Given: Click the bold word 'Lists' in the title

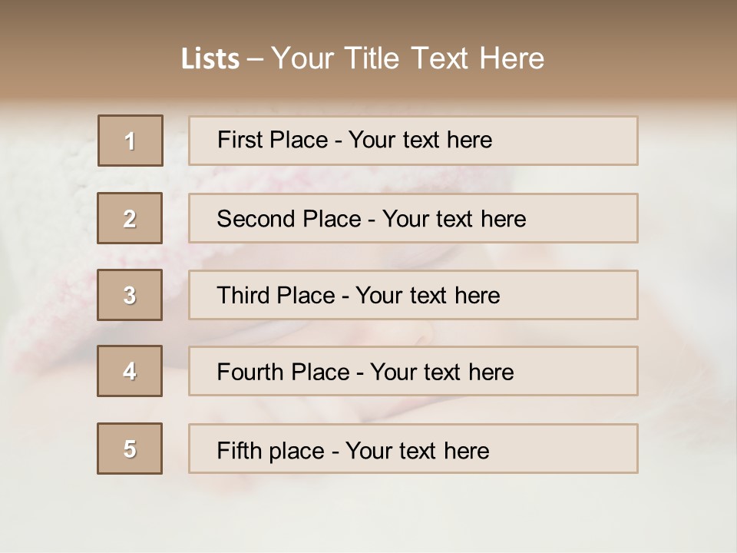Looking at the screenshot, I should [x=210, y=59].
